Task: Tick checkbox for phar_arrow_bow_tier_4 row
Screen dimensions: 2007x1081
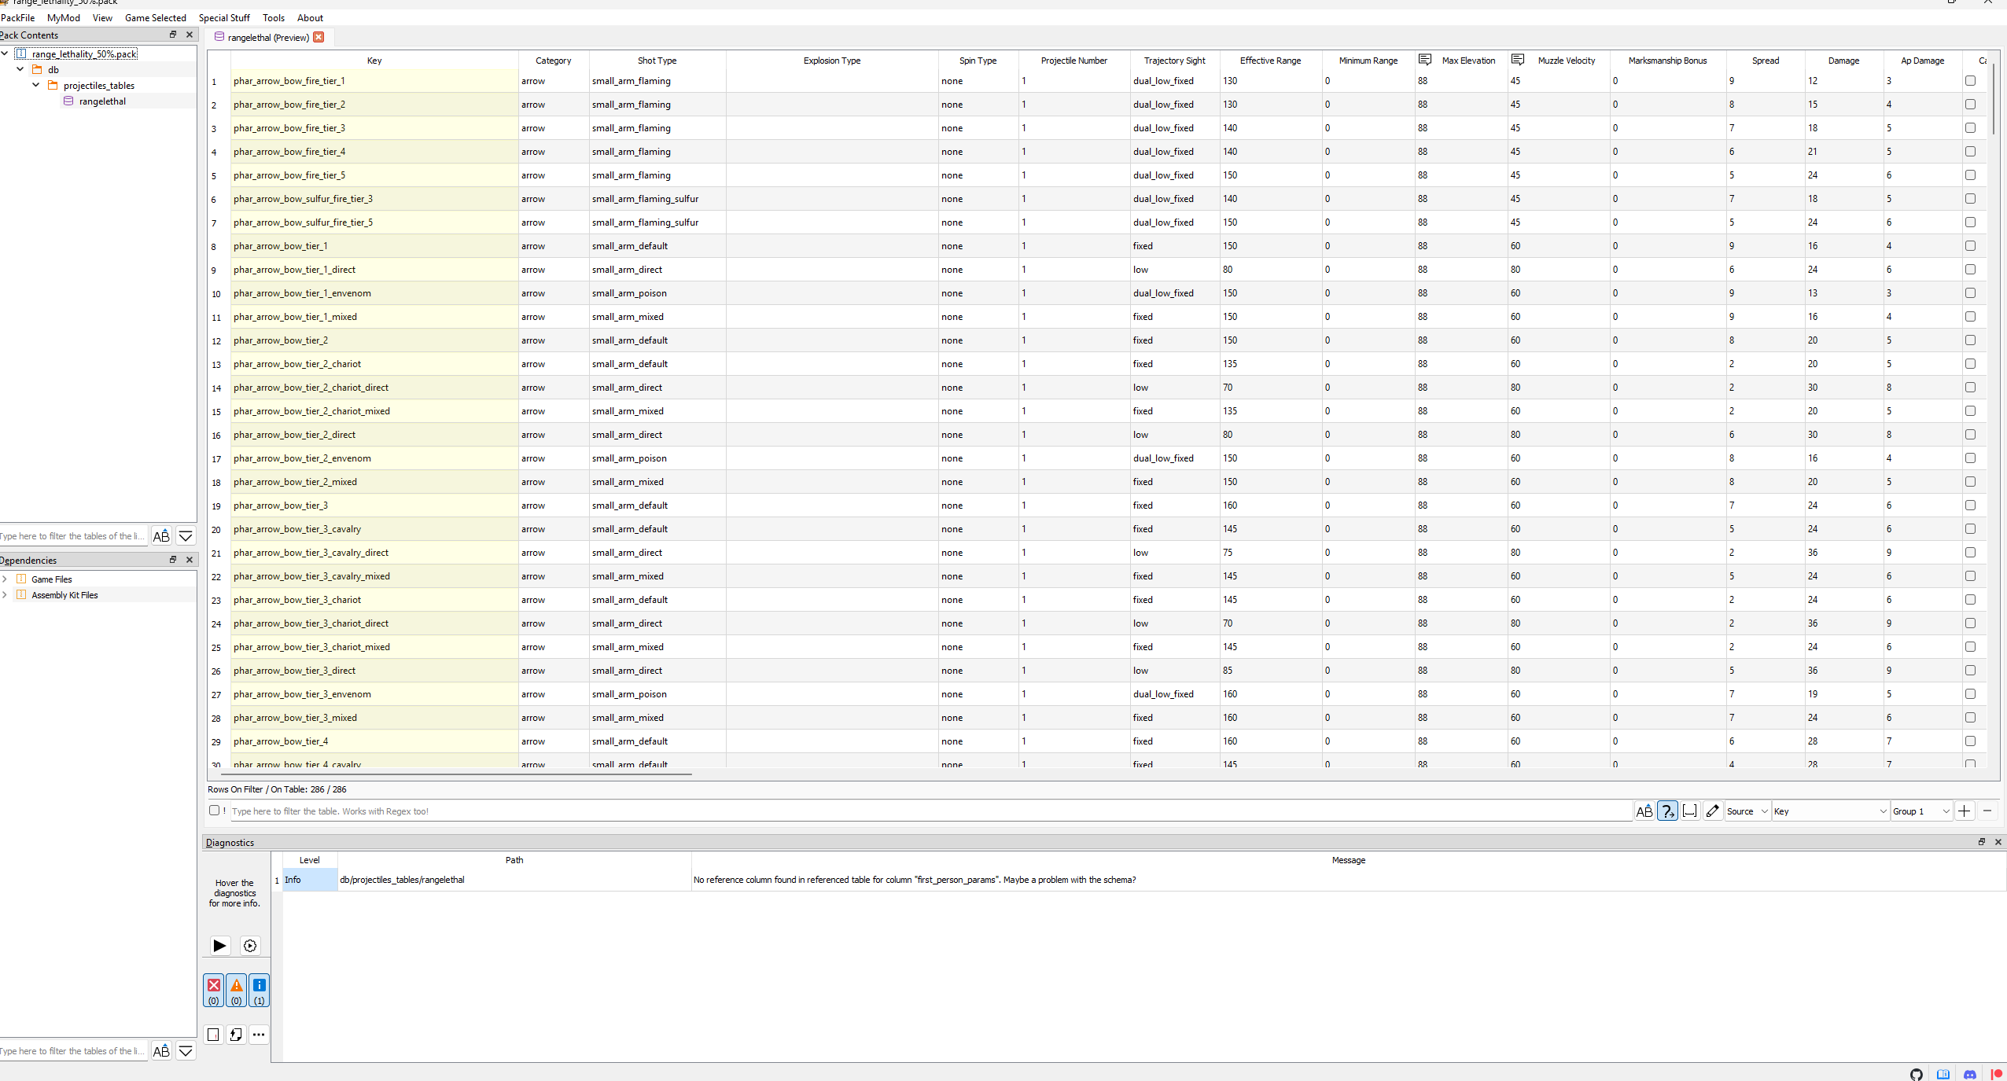Action: [x=1970, y=741]
